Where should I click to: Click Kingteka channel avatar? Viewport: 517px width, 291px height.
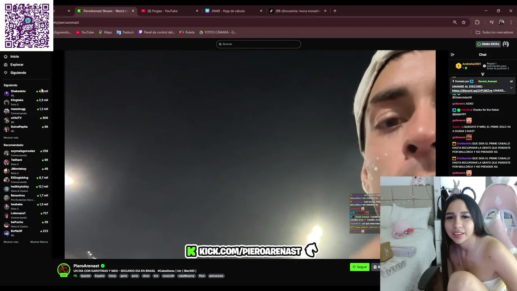[x=6, y=102]
